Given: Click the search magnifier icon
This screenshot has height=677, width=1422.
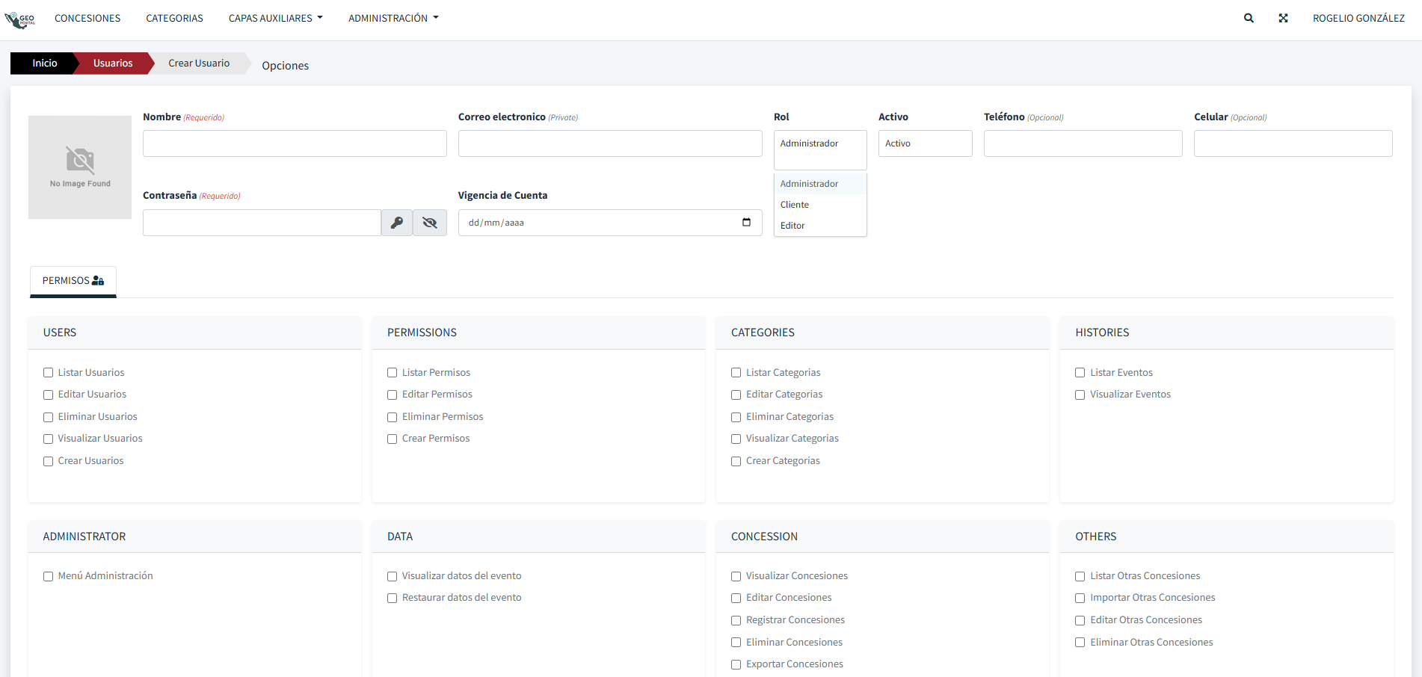Looking at the screenshot, I should tap(1249, 18).
